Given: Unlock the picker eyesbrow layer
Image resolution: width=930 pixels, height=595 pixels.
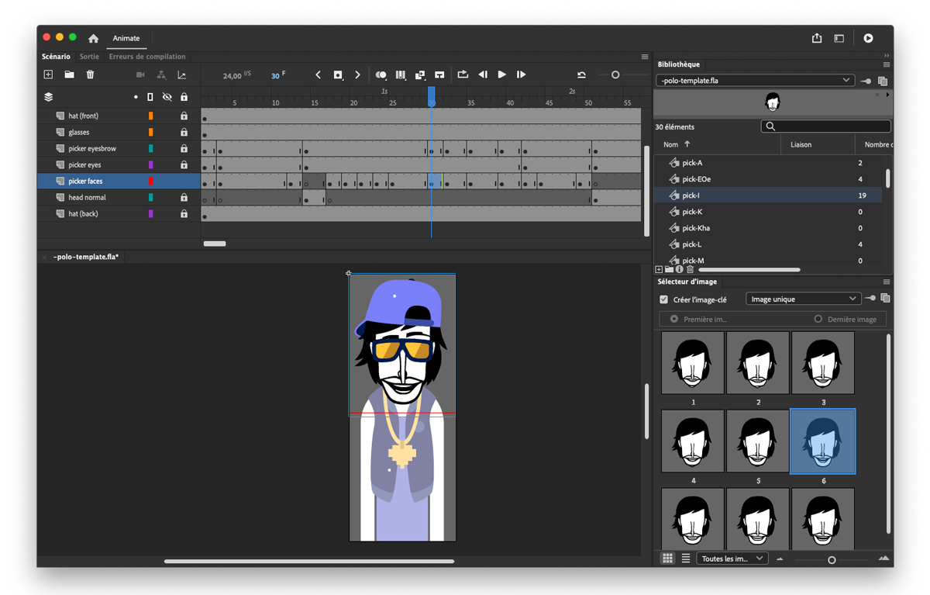Looking at the screenshot, I should point(184,148).
